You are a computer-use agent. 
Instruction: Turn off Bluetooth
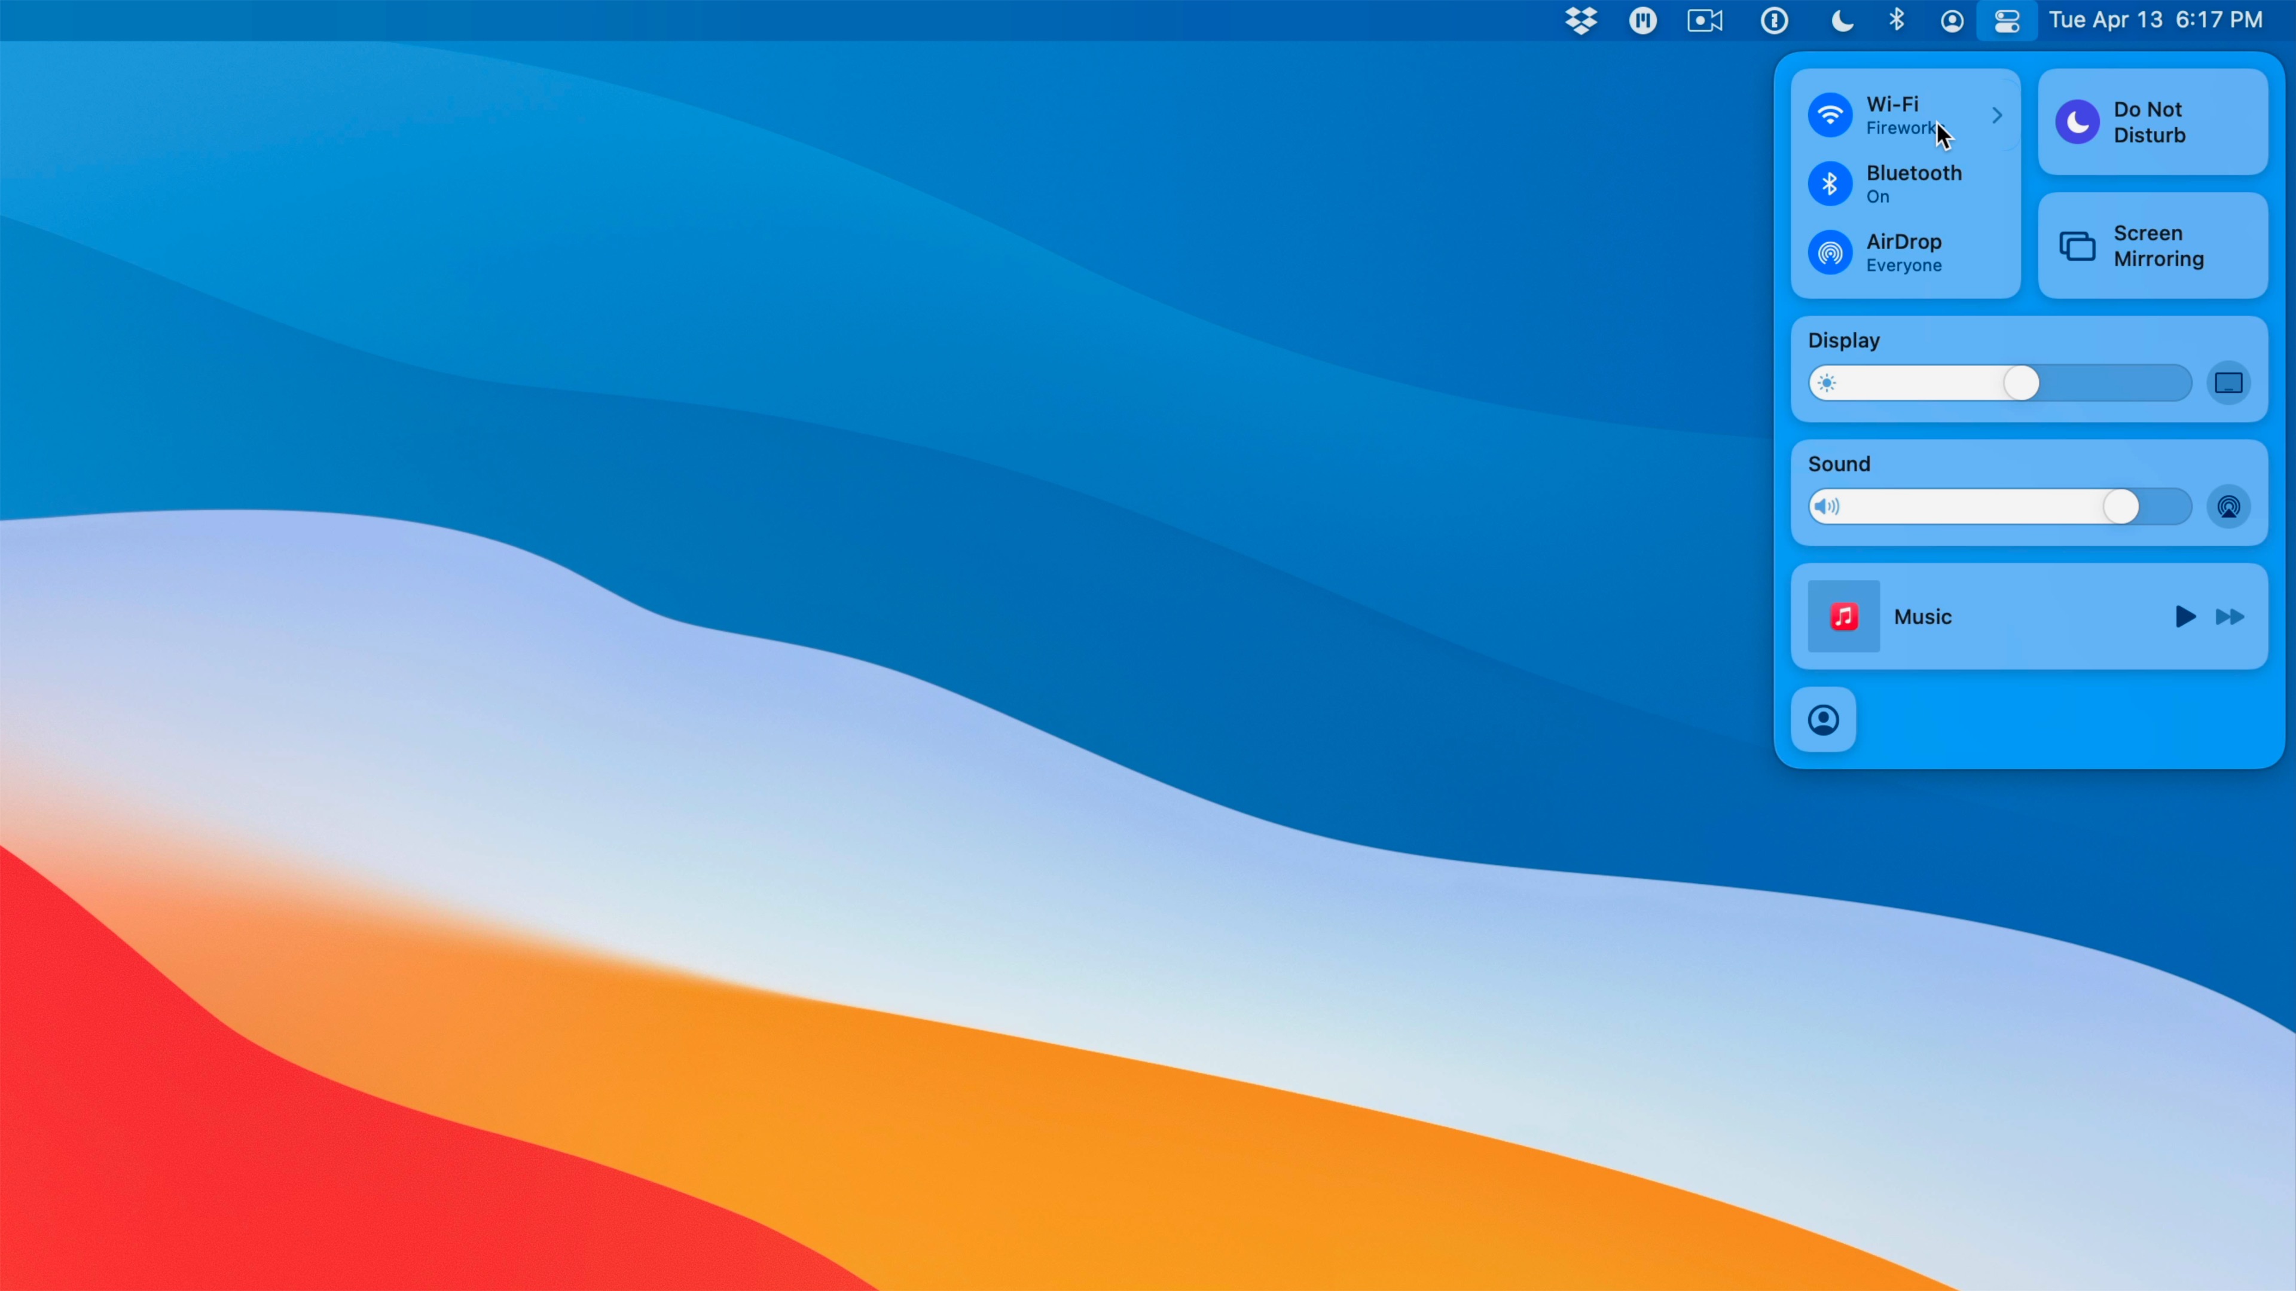tap(1831, 183)
